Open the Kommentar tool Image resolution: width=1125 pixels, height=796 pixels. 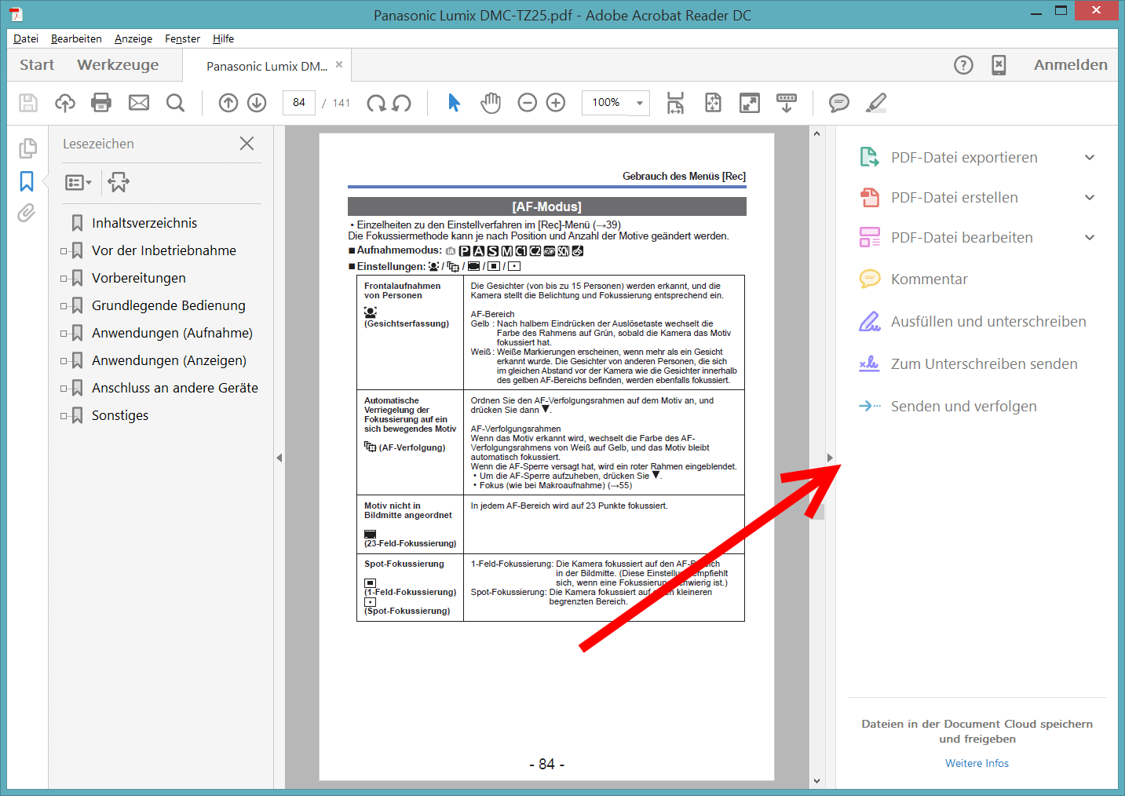pos(929,279)
